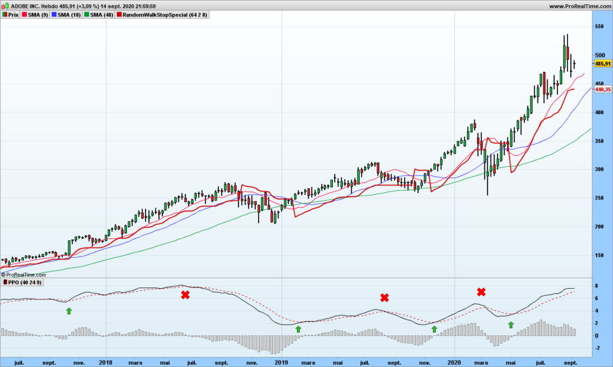
Task: Click the 2020 label on time axis
Action: pyautogui.click(x=454, y=363)
